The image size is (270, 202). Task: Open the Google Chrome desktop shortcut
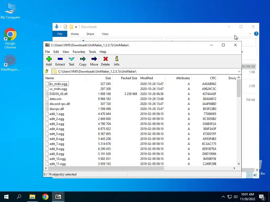coord(10,38)
